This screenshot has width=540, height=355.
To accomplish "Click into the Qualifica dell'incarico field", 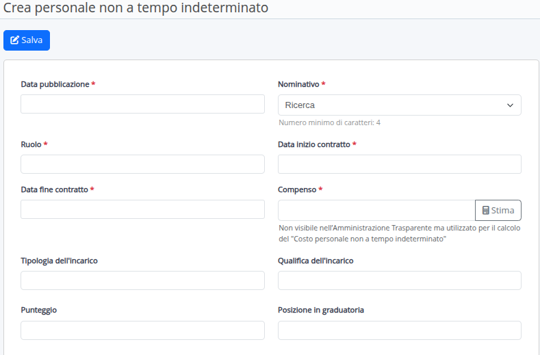I will (x=399, y=280).
